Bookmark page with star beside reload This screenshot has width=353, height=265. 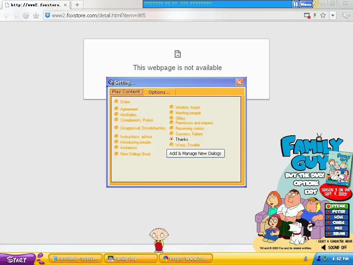pyautogui.click(x=36, y=16)
